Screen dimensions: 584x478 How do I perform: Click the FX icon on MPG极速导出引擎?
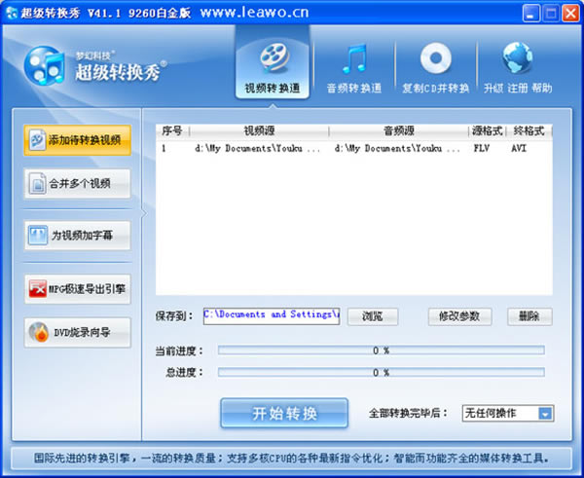coord(38,289)
